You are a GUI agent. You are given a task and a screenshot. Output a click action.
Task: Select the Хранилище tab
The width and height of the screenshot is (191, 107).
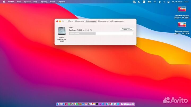pos(91,21)
